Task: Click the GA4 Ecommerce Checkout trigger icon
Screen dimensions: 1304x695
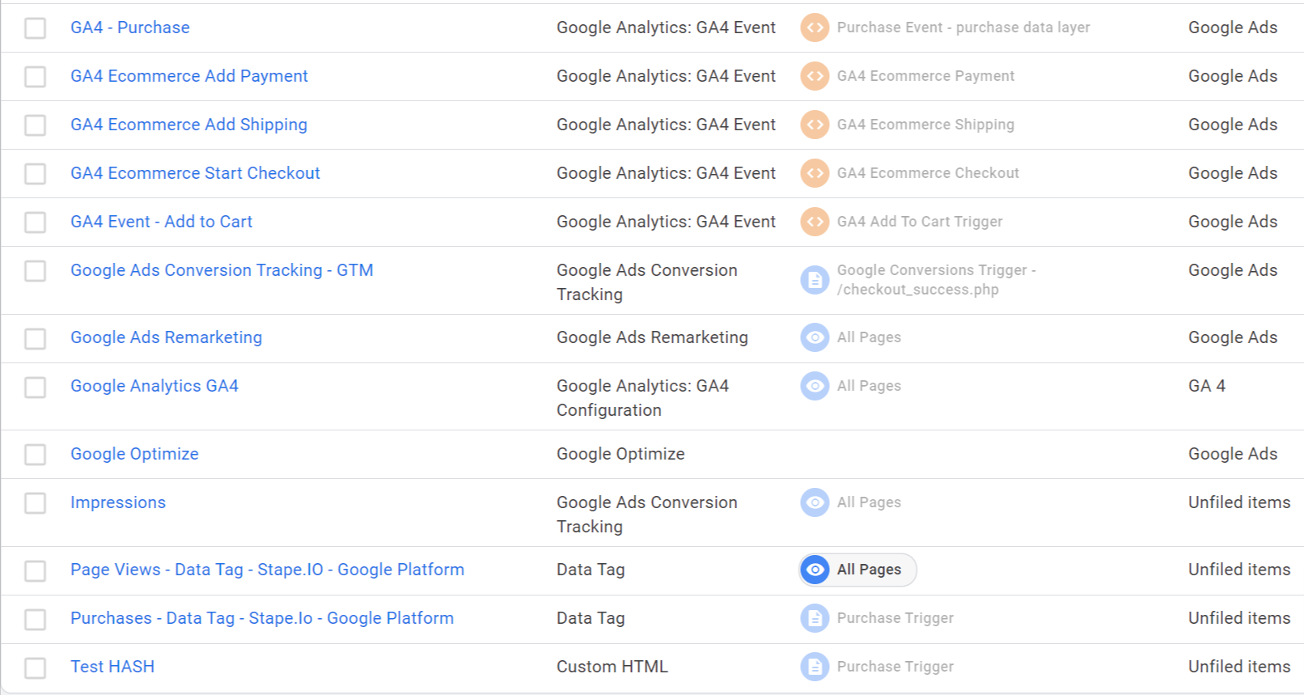Action: (x=815, y=173)
